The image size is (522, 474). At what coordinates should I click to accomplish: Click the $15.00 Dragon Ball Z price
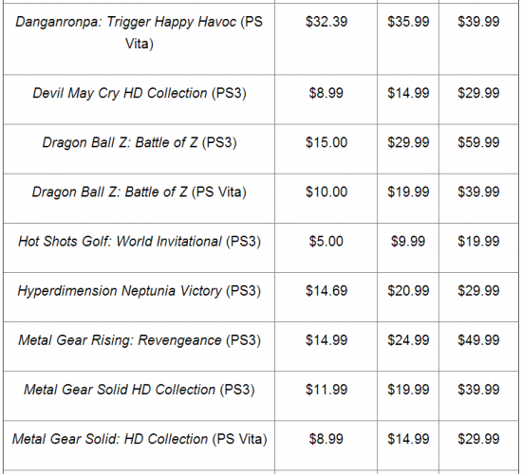click(326, 142)
